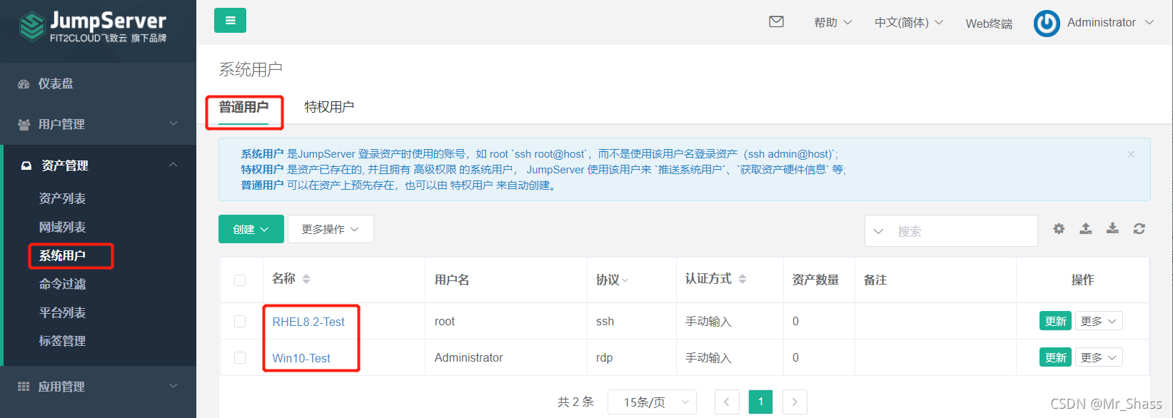Viewport: 1173px width, 418px height.
Task: Expand the search filter chevron
Action: click(x=879, y=231)
